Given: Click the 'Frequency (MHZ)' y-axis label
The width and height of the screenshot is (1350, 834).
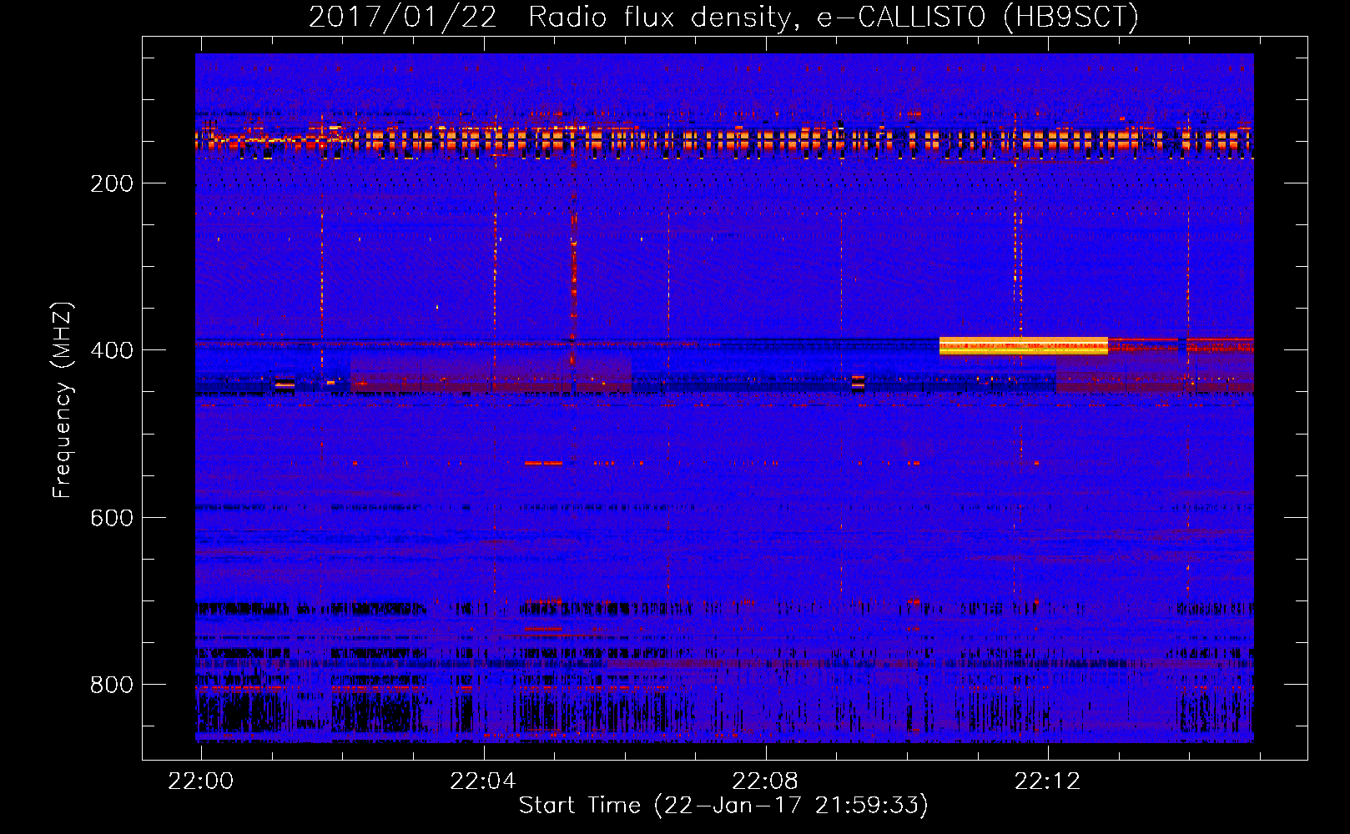Looking at the screenshot, I should [x=62, y=399].
